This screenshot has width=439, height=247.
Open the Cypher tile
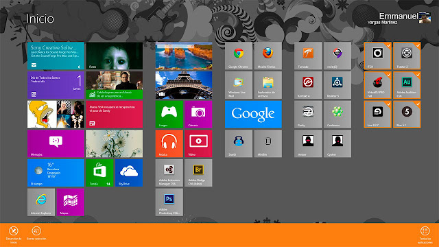pyautogui.click(x=337, y=143)
